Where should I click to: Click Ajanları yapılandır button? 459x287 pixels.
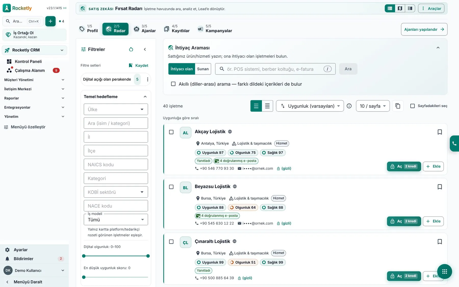[424, 29]
